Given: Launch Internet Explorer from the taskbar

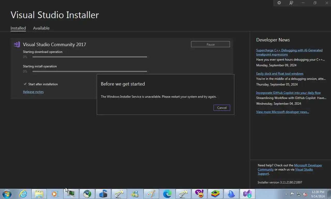Looking at the screenshot, I should pos(23,194).
